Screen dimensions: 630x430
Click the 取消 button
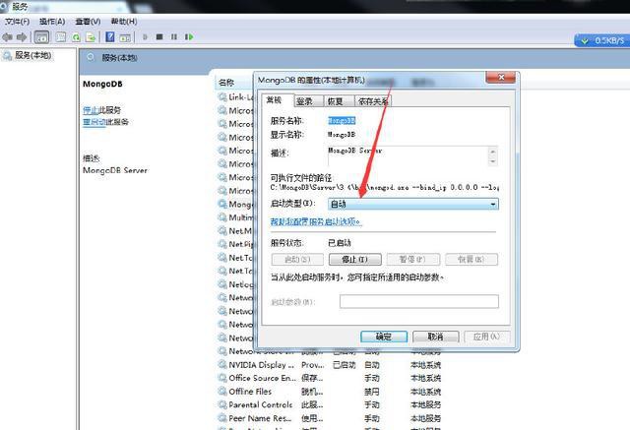coord(435,337)
